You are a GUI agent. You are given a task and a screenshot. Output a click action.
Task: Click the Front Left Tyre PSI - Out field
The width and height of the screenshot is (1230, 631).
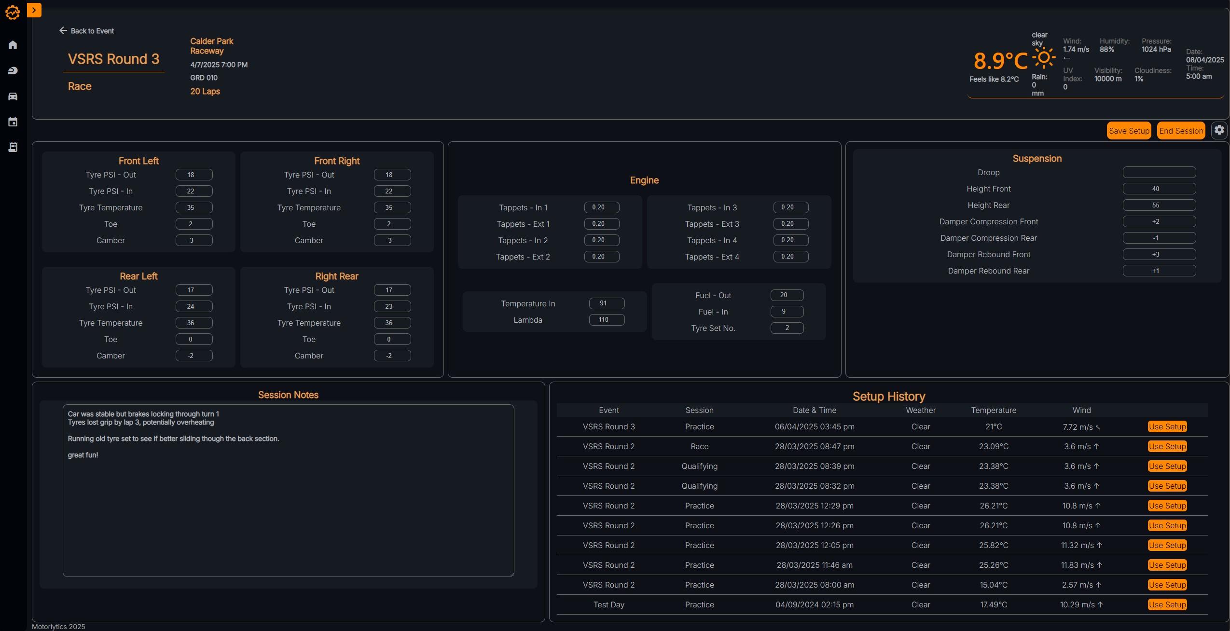pyautogui.click(x=193, y=175)
